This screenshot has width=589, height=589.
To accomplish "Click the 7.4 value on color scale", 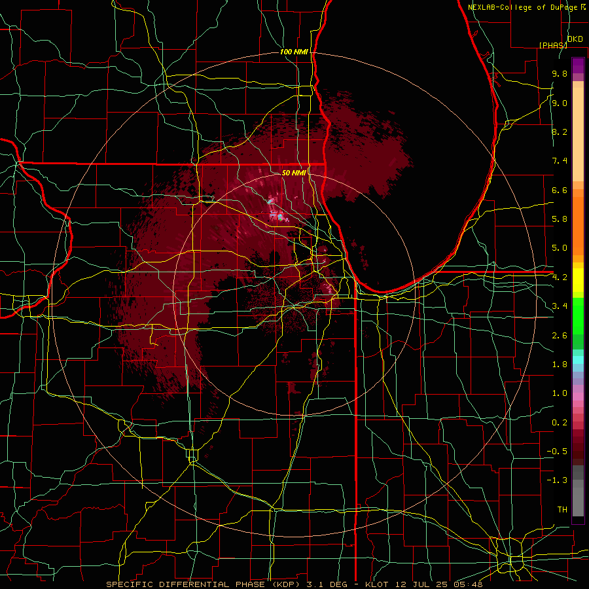I will (560, 161).
